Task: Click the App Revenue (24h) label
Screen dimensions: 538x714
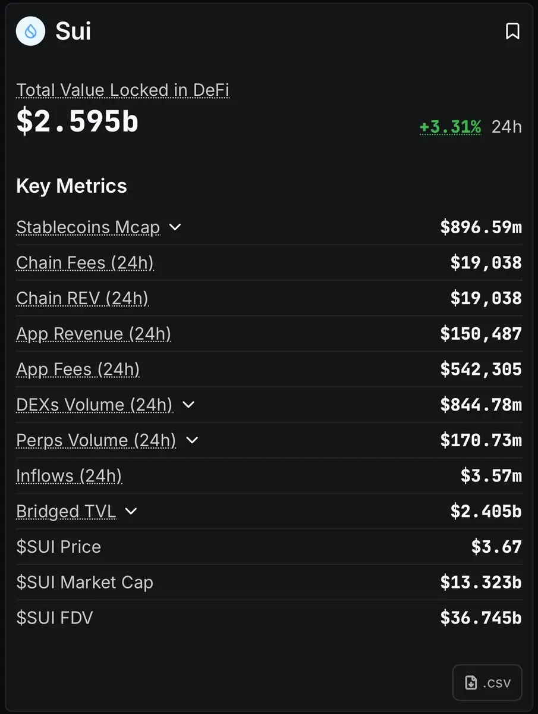Action: tap(93, 334)
